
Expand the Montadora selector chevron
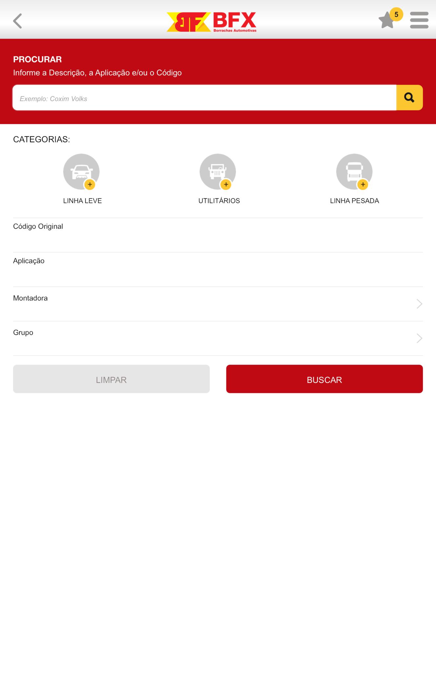click(x=419, y=304)
